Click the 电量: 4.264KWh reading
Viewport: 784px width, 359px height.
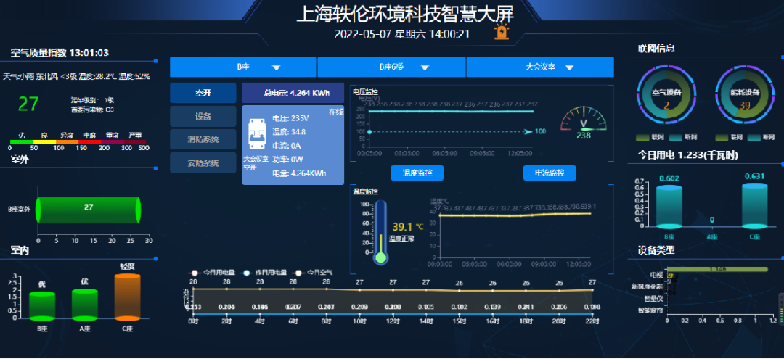(299, 173)
